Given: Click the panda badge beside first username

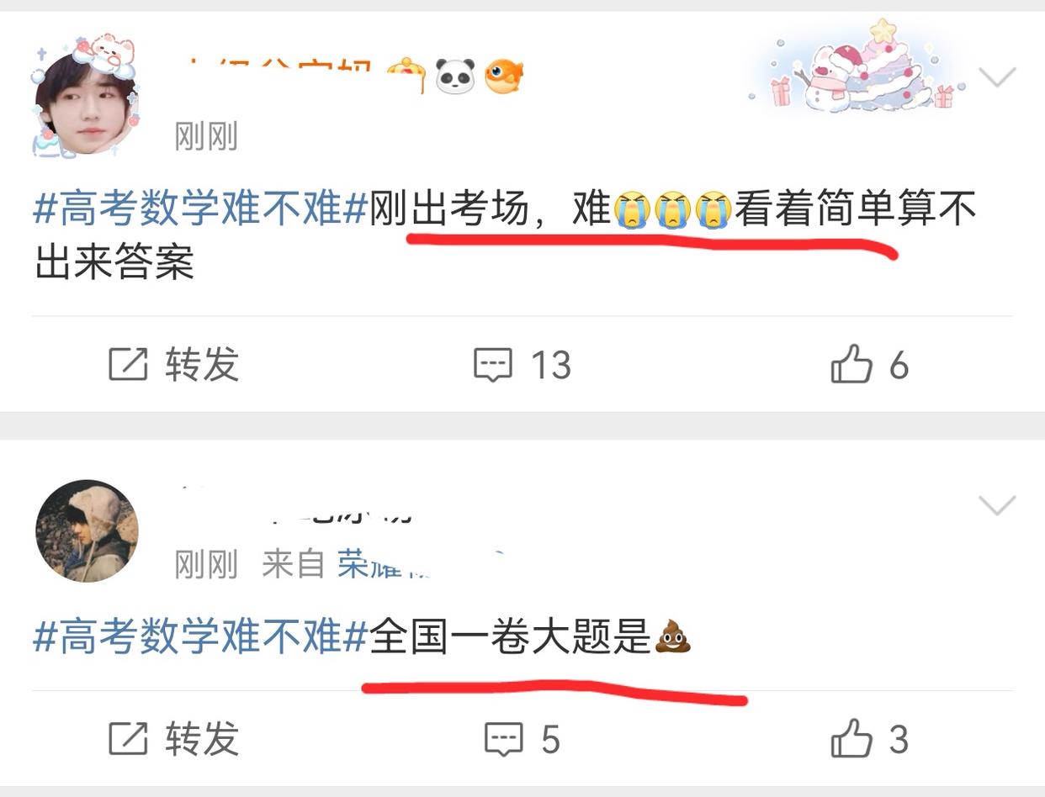Looking at the screenshot, I should 455,77.
